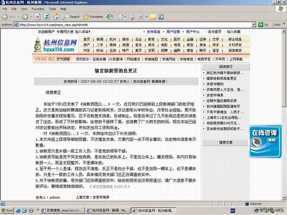The height and width of the screenshot is (215, 287).
Task: Click the Refresh page icon
Action: coord(47,17)
